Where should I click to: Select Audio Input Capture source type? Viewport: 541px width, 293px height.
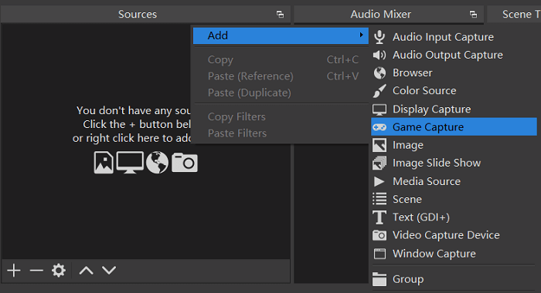pos(454,37)
